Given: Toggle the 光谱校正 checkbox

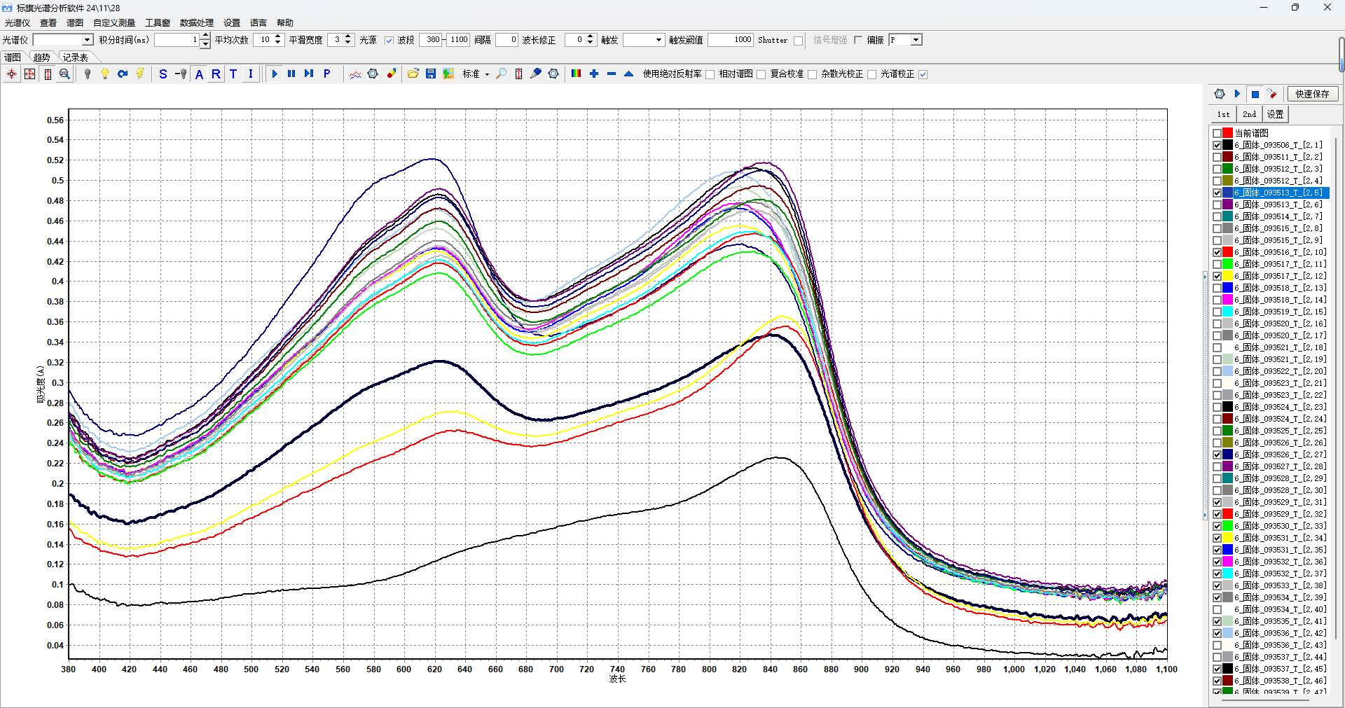Looking at the screenshot, I should (923, 74).
